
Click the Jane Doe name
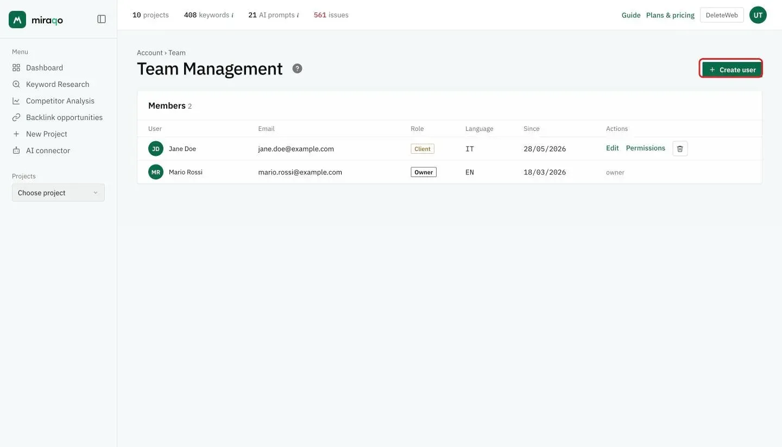pos(182,149)
